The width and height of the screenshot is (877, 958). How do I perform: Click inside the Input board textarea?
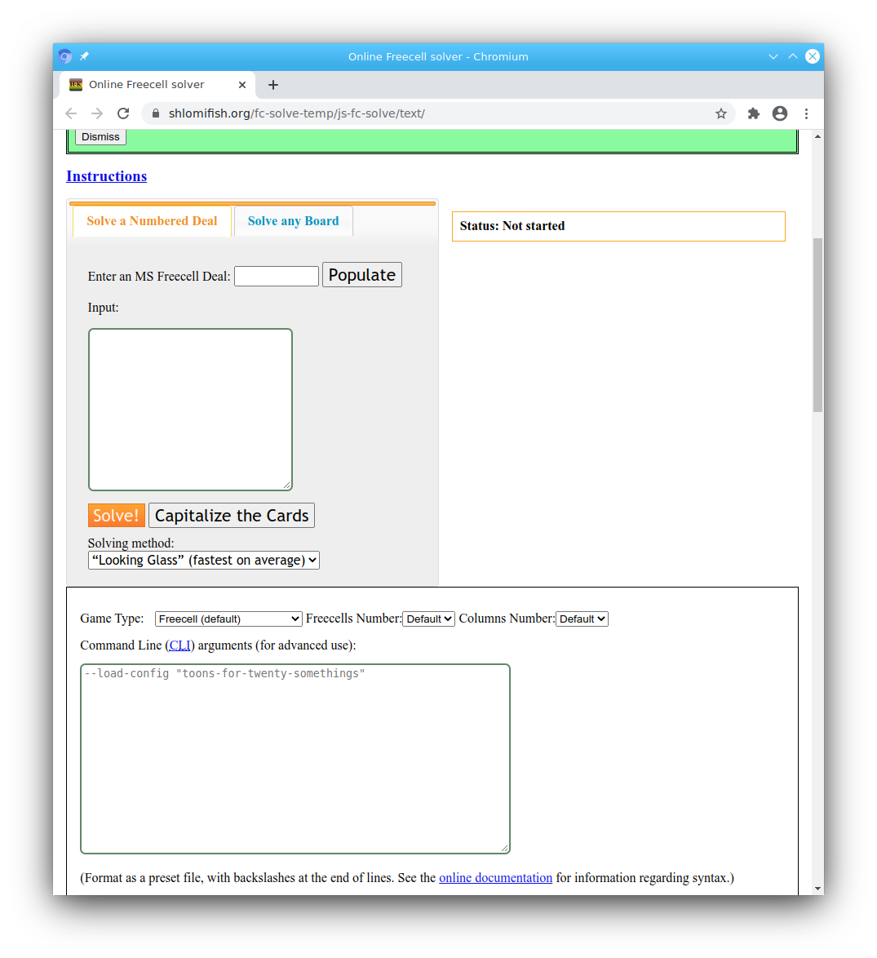click(191, 410)
